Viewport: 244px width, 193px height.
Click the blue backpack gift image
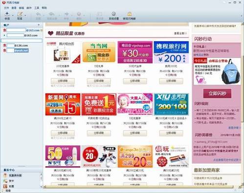pos(230,72)
